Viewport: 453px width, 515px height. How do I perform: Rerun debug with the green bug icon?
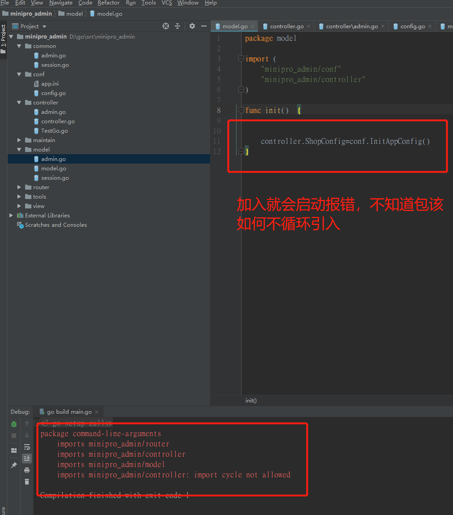(x=14, y=424)
